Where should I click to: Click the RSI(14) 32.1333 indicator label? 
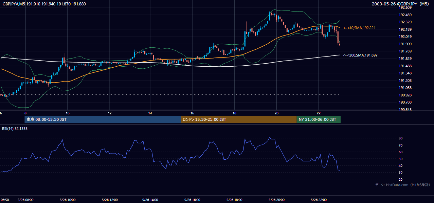[x=15, y=129]
